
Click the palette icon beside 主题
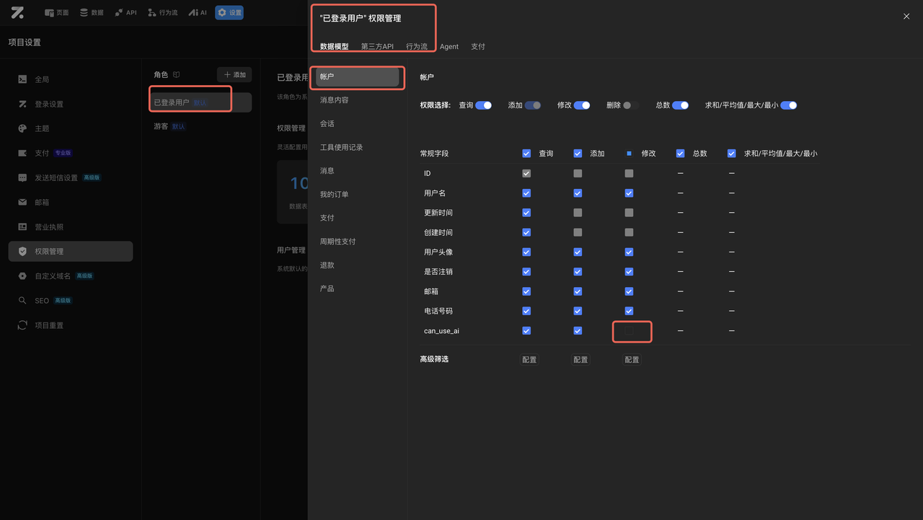click(x=22, y=128)
